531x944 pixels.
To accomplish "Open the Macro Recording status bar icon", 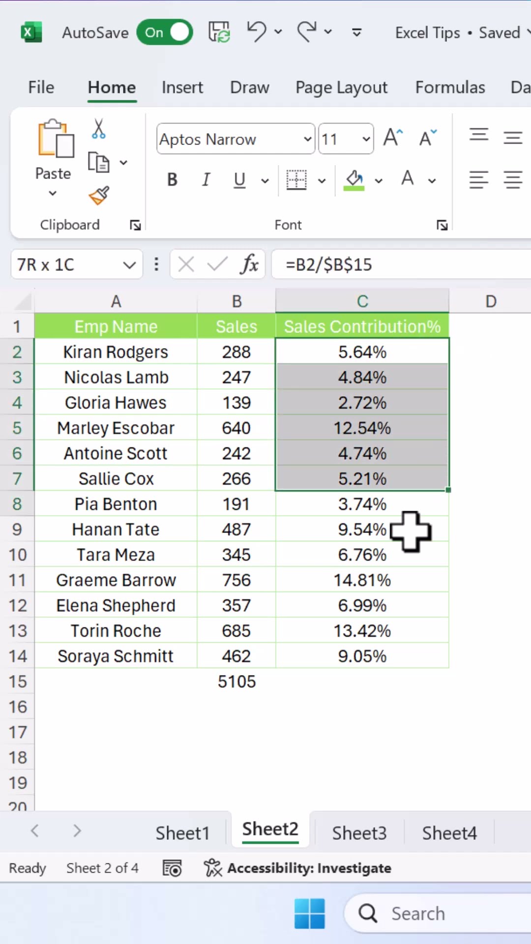I will coord(172,868).
